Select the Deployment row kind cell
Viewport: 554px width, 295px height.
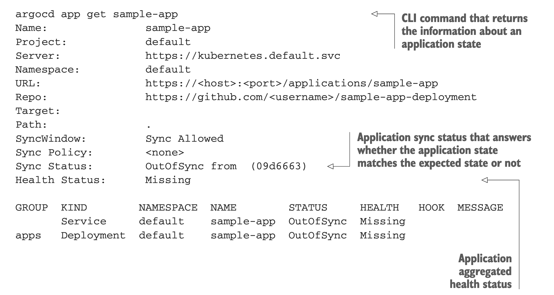93,235
